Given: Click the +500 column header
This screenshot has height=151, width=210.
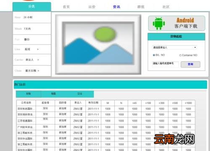Looking at the screenshot, I should click(175, 103).
